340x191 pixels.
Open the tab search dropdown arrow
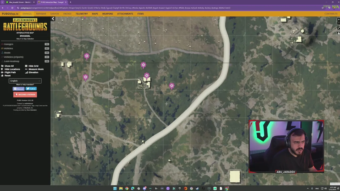(x=2, y=2)
